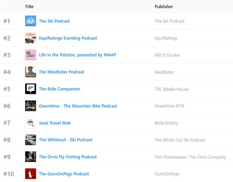Go to Downtime - The Mountain Bike Podcast
This screenshot has width=233, height=182.
click(x=78, y=106)
